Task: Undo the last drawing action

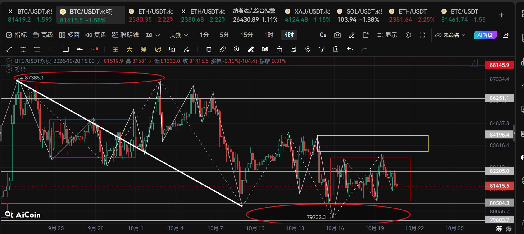Action: (350, 49)
